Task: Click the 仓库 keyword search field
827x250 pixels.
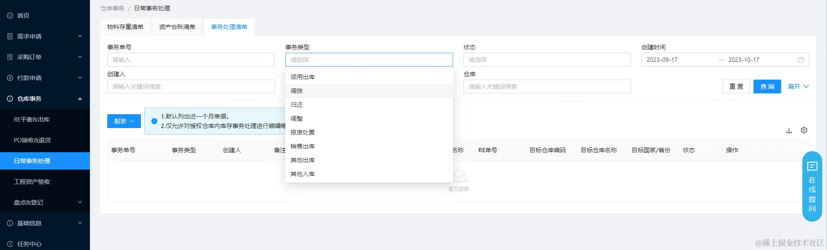Action: (x=547, y=87)
